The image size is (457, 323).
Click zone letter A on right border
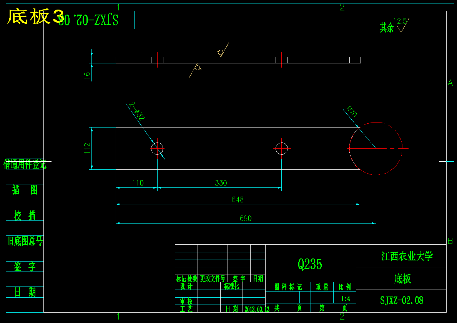(450, 83)
